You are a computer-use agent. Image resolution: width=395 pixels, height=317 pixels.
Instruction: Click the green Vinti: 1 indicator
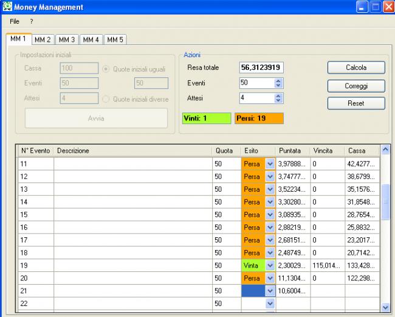pyautogui.click(x=207, y=118)
